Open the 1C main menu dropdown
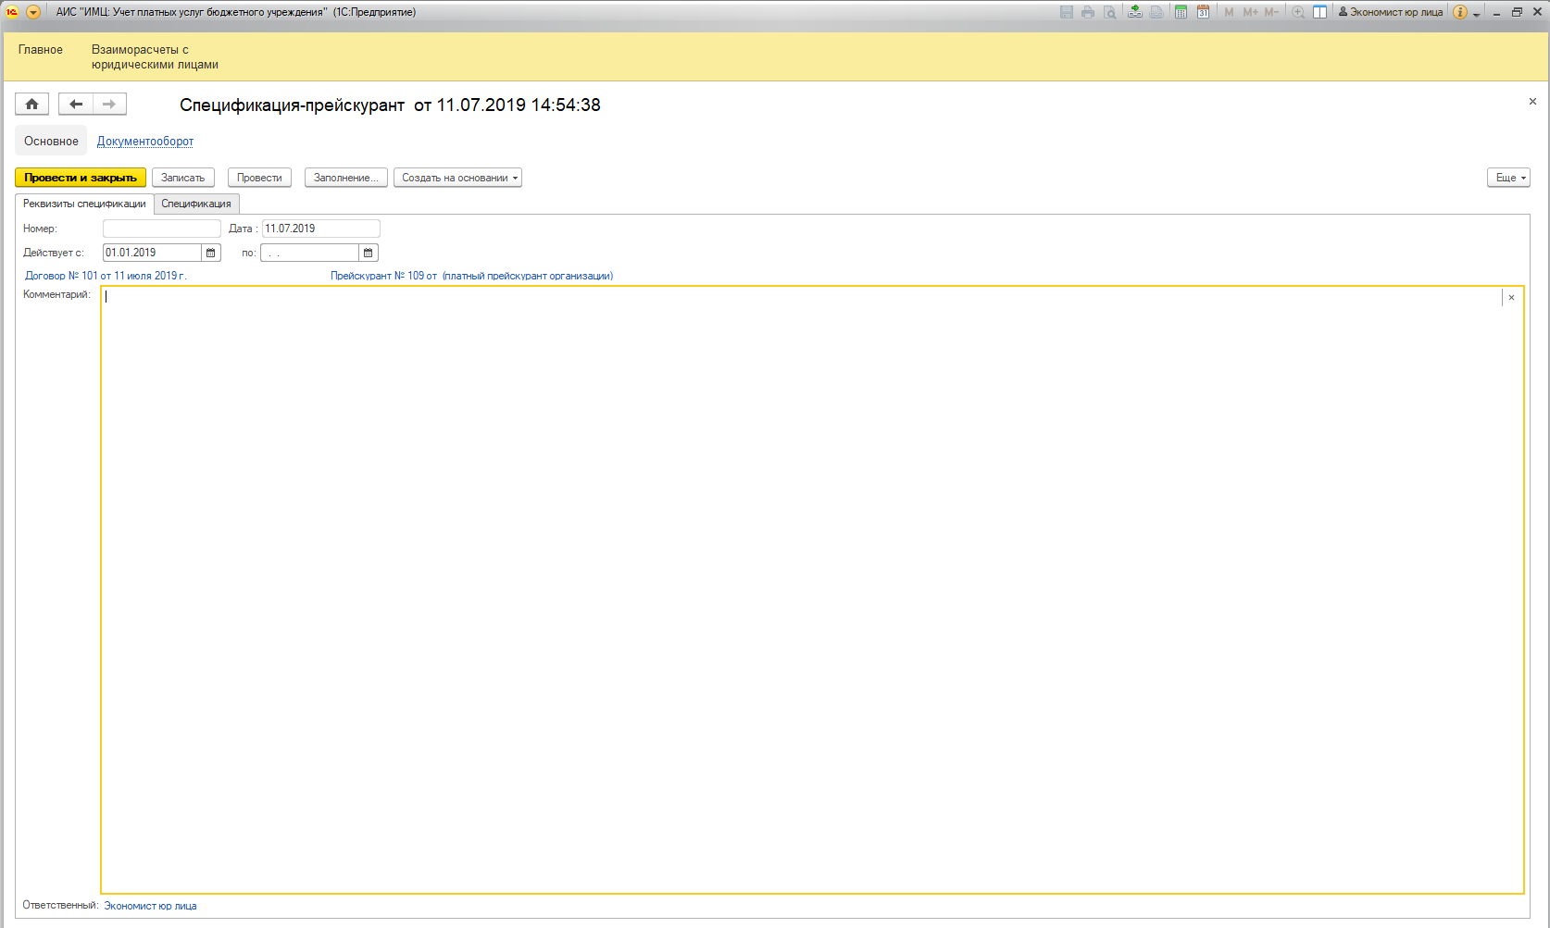The height and width of the screenshot is (928, 1550). (x=33, y=12)
